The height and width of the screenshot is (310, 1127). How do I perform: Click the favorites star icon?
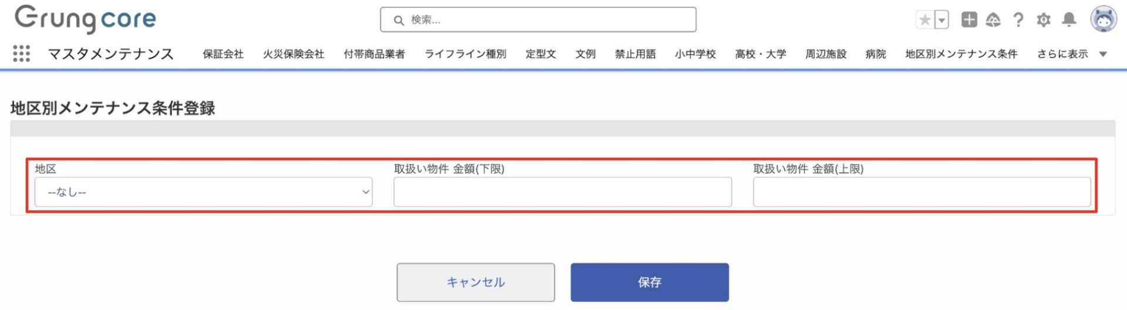pyautogui.click(x=925, y=20)
